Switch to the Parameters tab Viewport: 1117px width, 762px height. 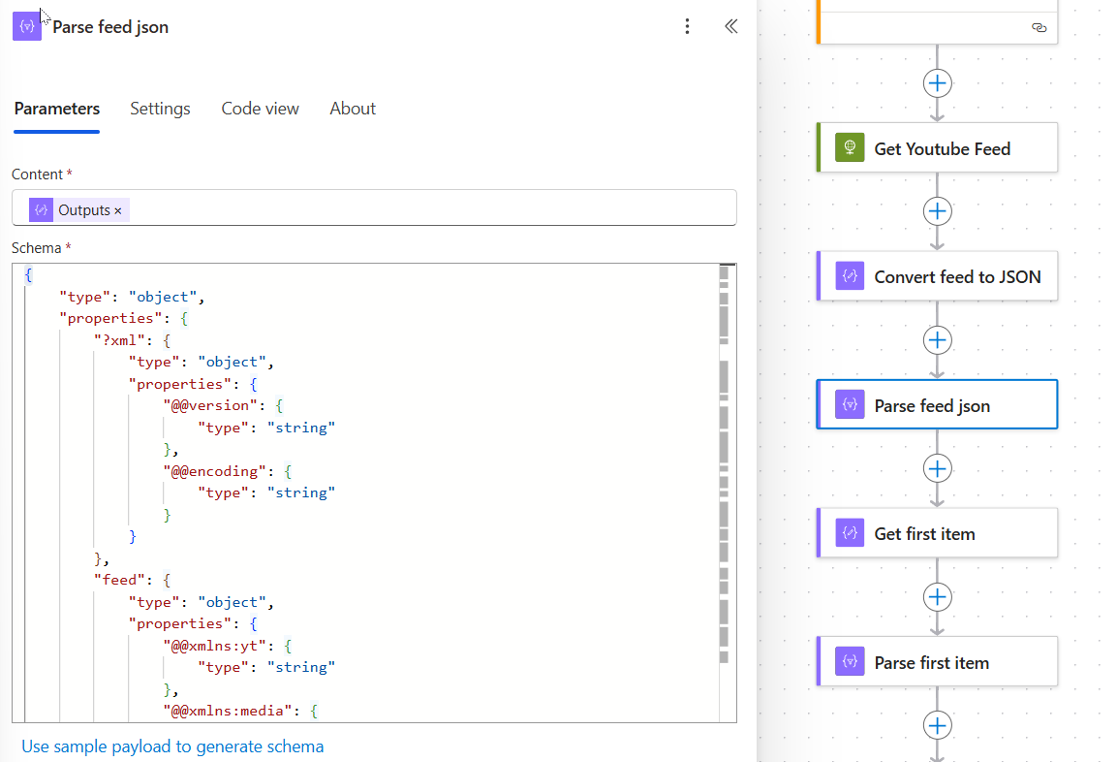pos(57,109)
